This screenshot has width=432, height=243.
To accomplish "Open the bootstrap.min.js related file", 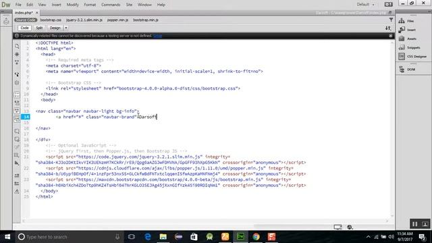I will pos(146,20).
